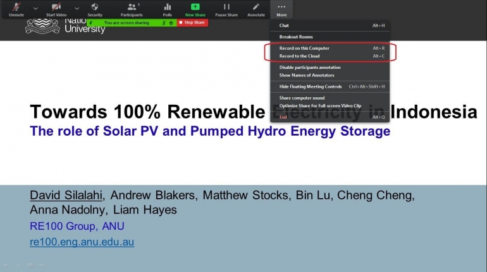Open the Participants panel

[x=132, y=7]
